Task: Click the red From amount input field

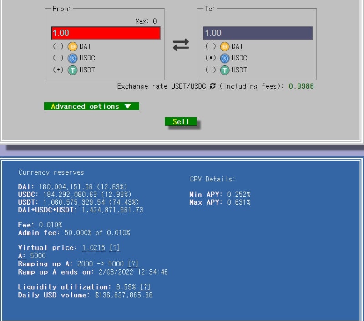Action: point(106,33)
